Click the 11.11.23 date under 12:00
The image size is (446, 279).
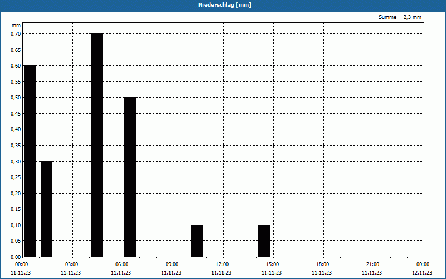point(221,273)
